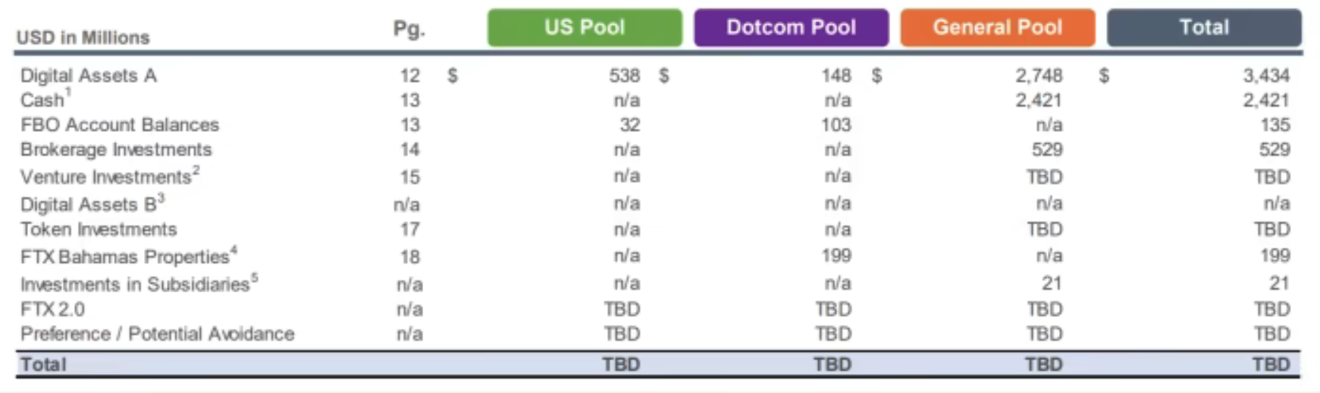Select the Preference / Potential Avoidance label
The width and height of the screenshot is (1320, 393).
157,334
